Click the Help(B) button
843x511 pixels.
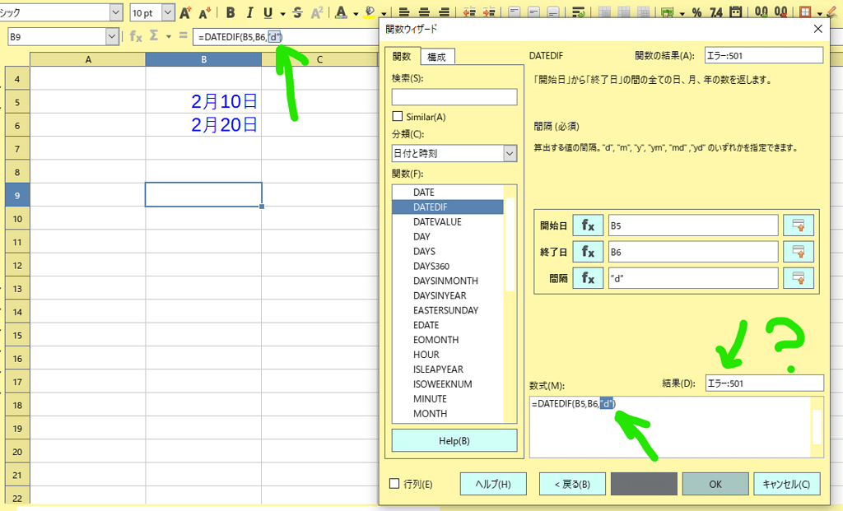click(453, 440)
